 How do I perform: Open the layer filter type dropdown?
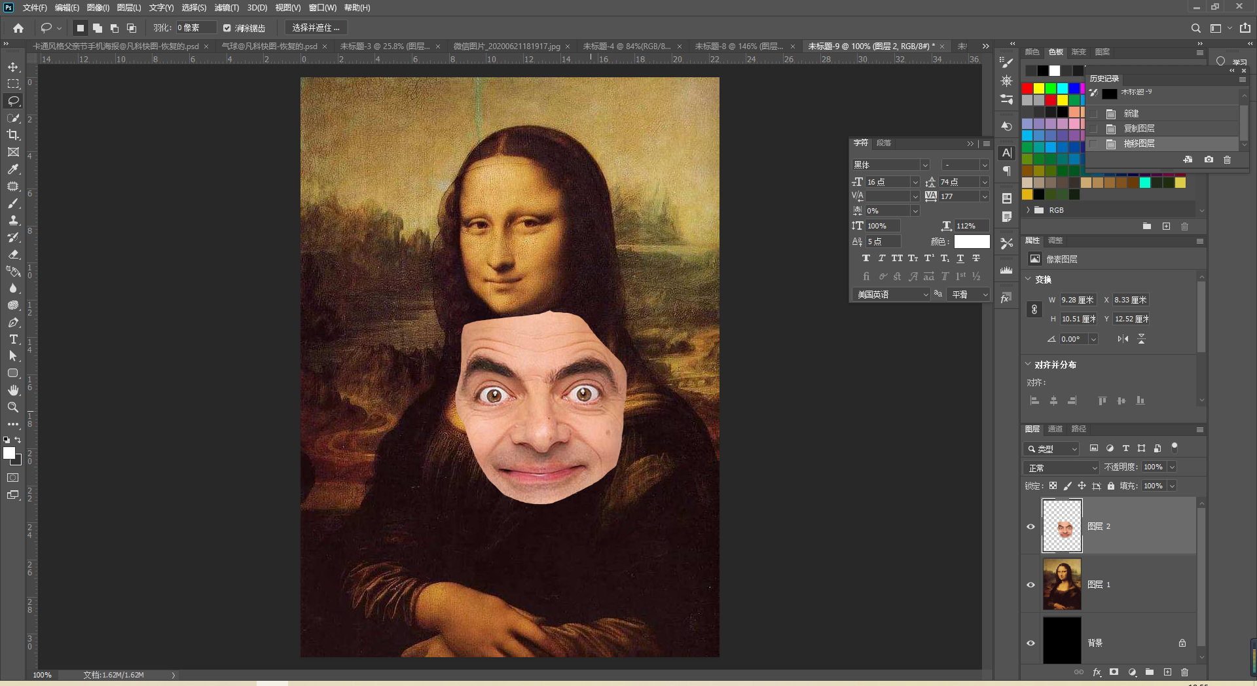point(1051,448)
